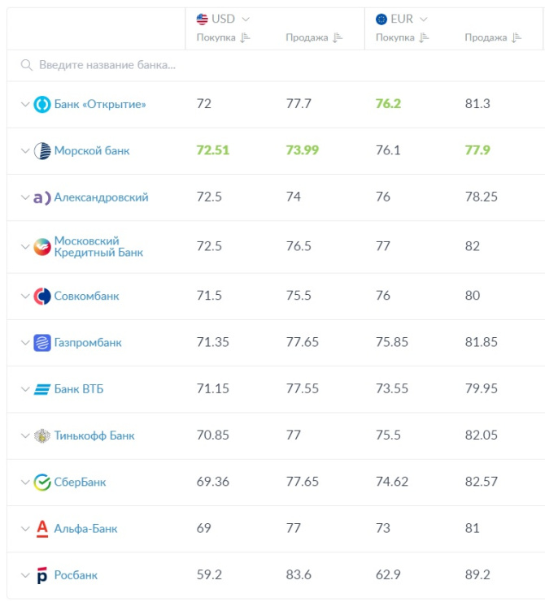Expand the Тинькофф Банк row details
Screen dimensions: 545x602
(x=24, y=435)
